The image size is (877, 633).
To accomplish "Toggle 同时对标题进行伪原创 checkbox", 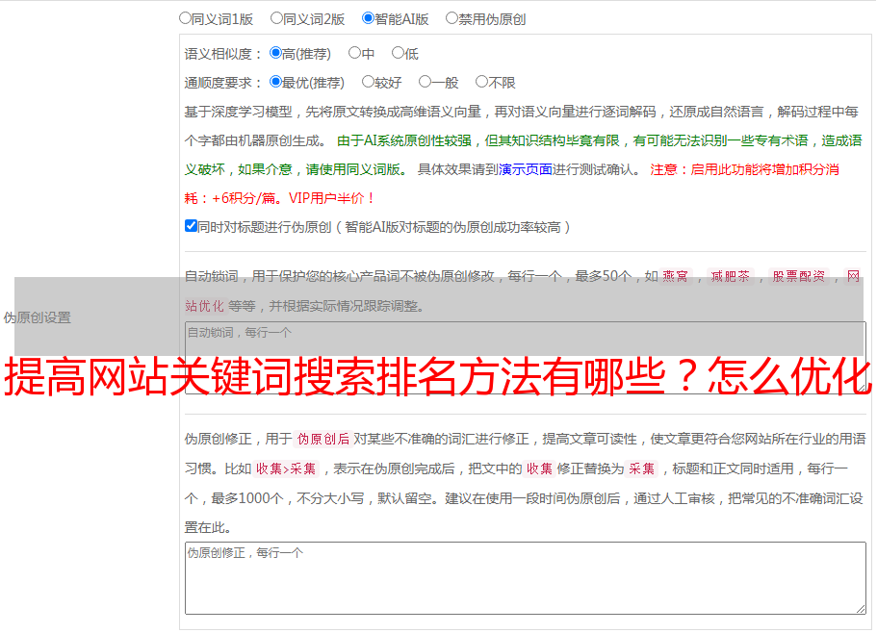I will [191, 226].
